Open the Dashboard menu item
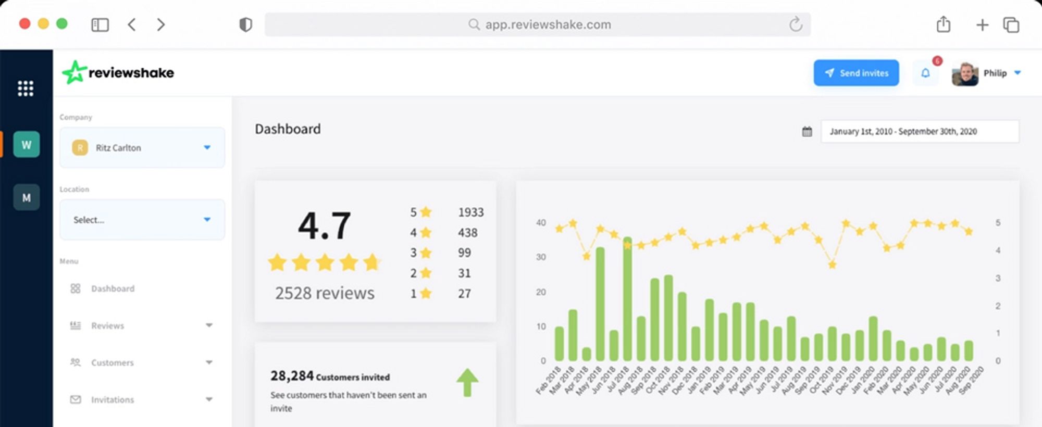 point(113,288)
